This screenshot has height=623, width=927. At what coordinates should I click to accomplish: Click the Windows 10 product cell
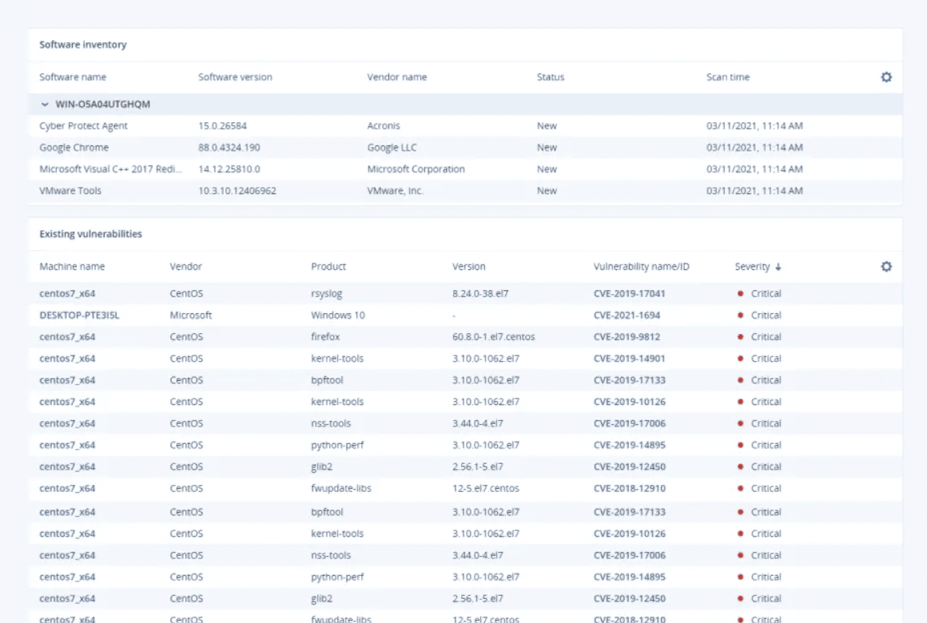coord(337,315)
